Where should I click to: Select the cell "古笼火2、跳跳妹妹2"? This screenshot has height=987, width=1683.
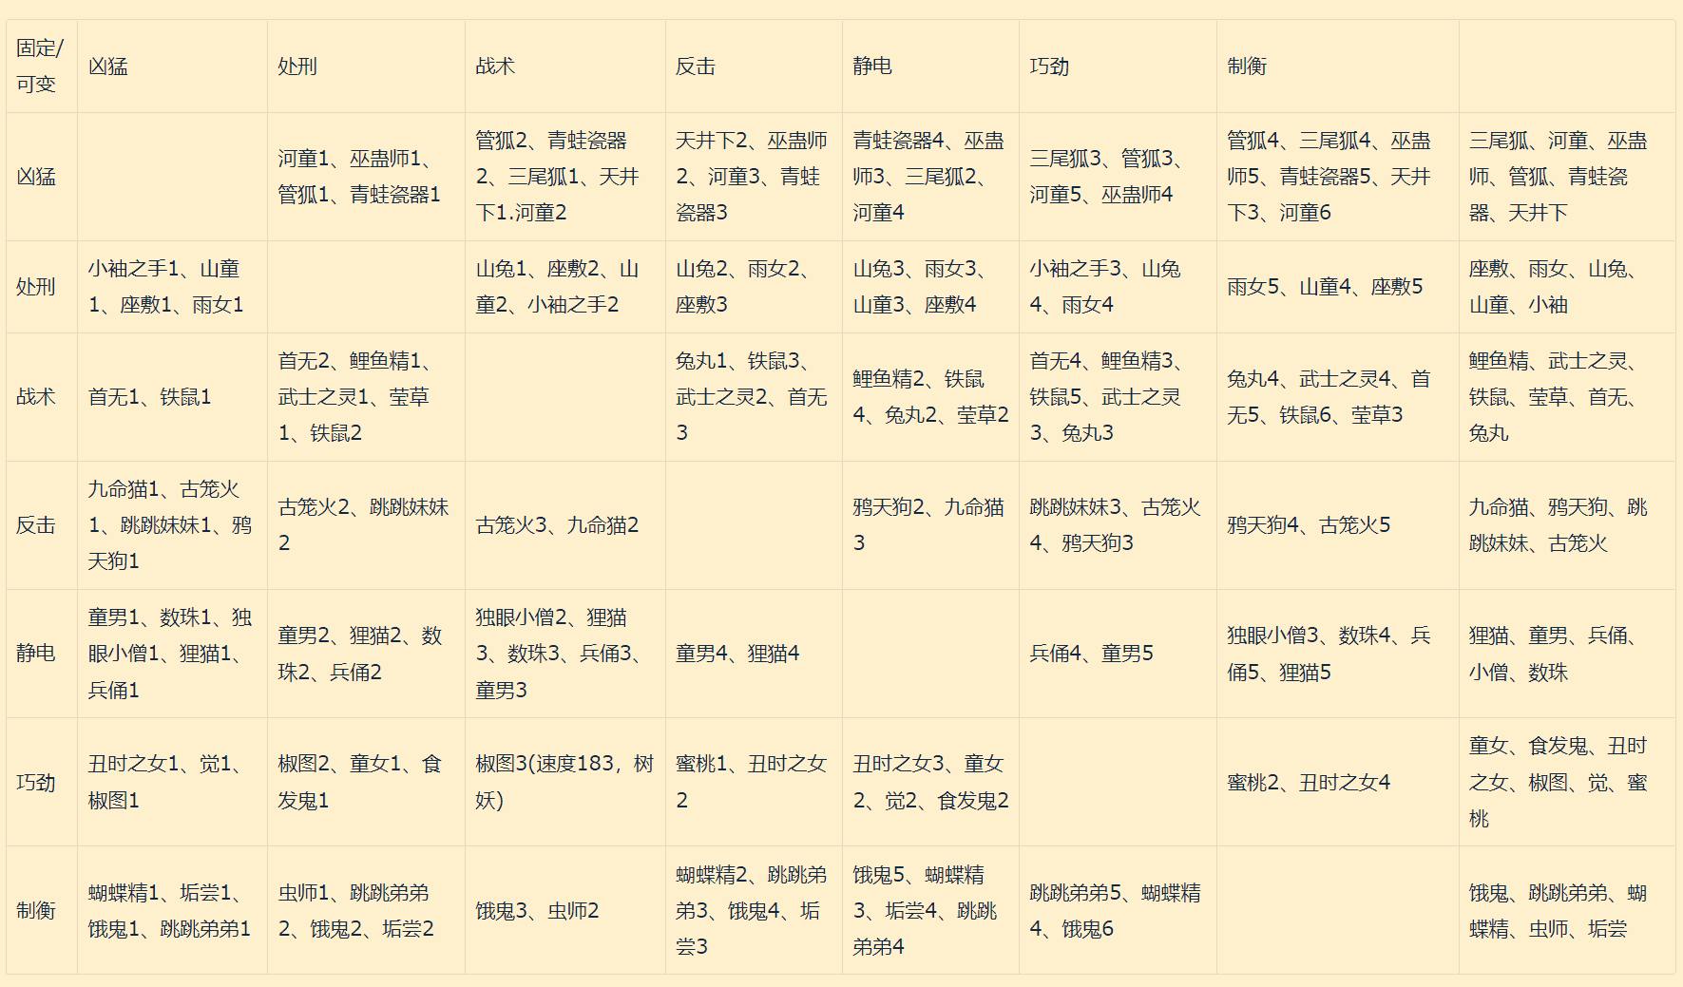(366, 525)
